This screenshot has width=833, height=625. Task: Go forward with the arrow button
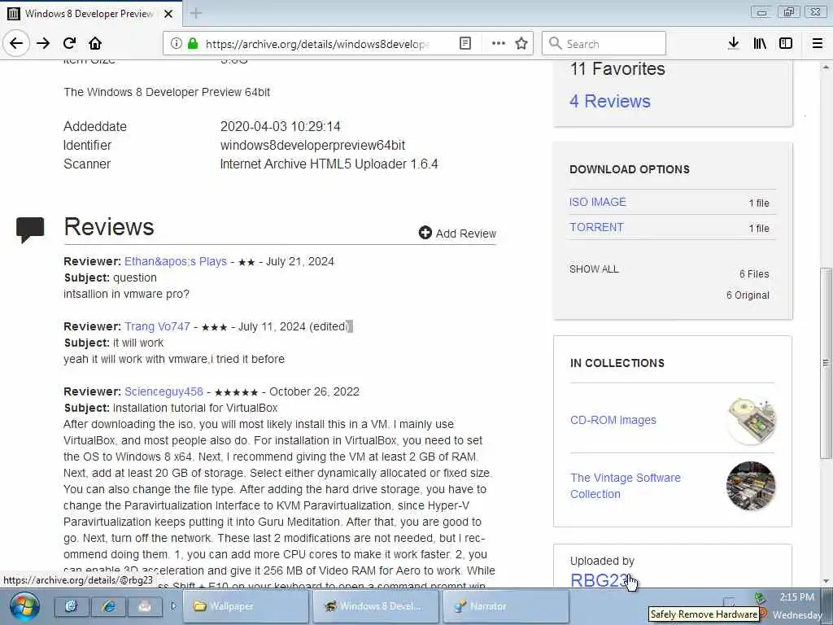(x=43, y=44)
